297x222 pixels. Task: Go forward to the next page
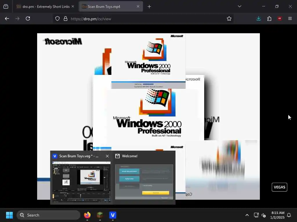tap(17, 18)
